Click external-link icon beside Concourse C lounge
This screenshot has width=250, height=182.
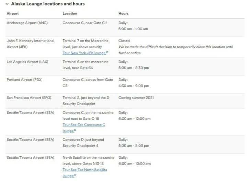coord(75,130)
